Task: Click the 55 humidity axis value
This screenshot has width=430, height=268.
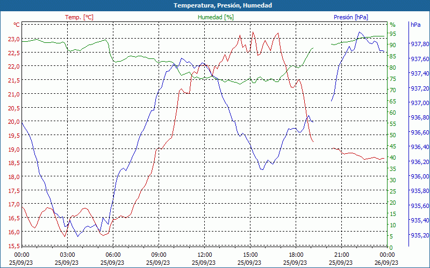Action: point(393,124)
